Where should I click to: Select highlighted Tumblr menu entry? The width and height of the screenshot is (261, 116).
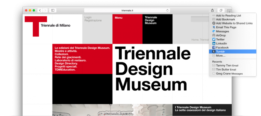point(232,52)
